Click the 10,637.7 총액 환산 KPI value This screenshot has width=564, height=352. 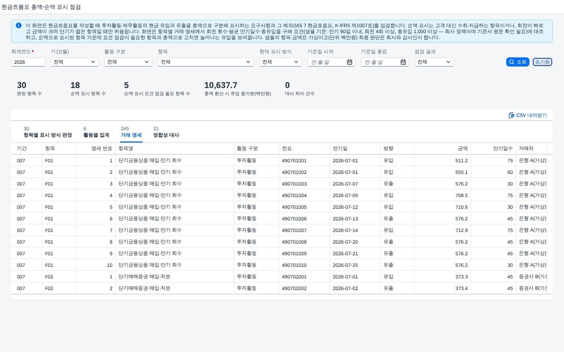(221, 85)
